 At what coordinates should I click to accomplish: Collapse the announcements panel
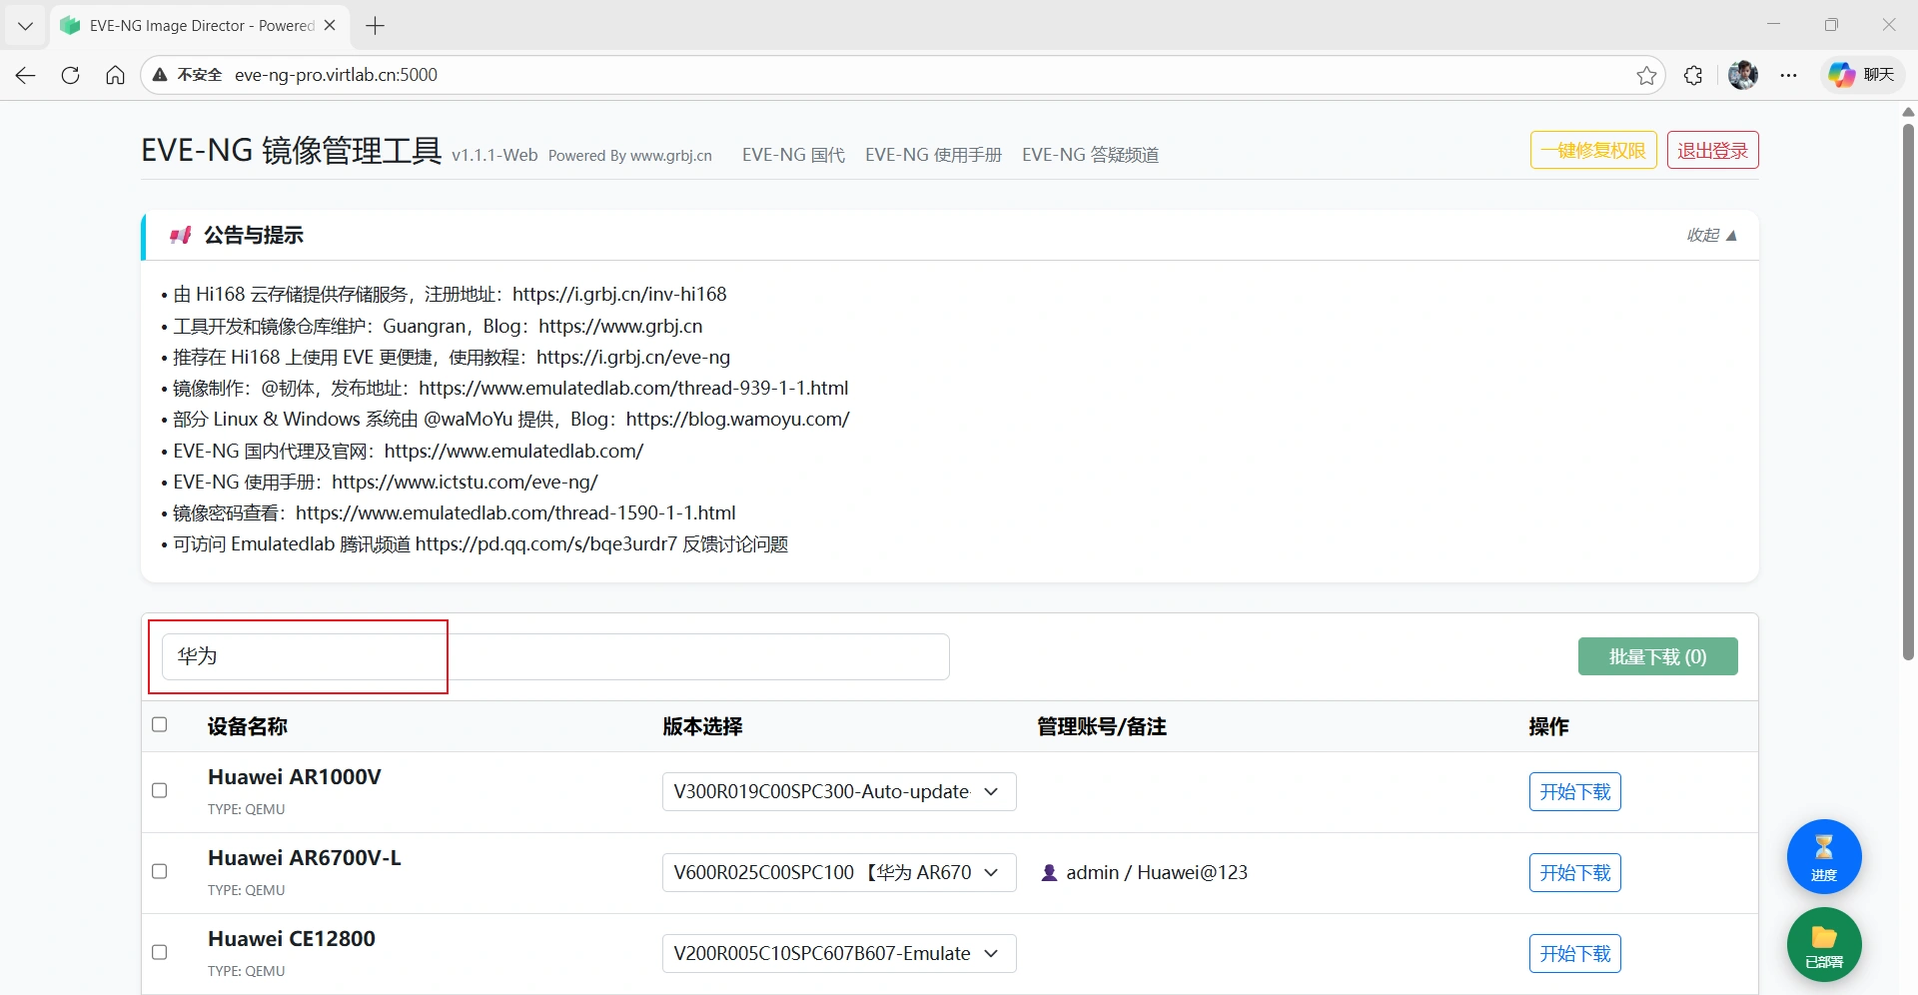point(1711,236)
